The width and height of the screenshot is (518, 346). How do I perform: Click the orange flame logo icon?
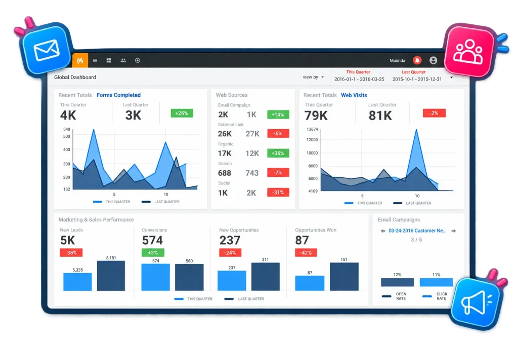(x=80, y=60)
